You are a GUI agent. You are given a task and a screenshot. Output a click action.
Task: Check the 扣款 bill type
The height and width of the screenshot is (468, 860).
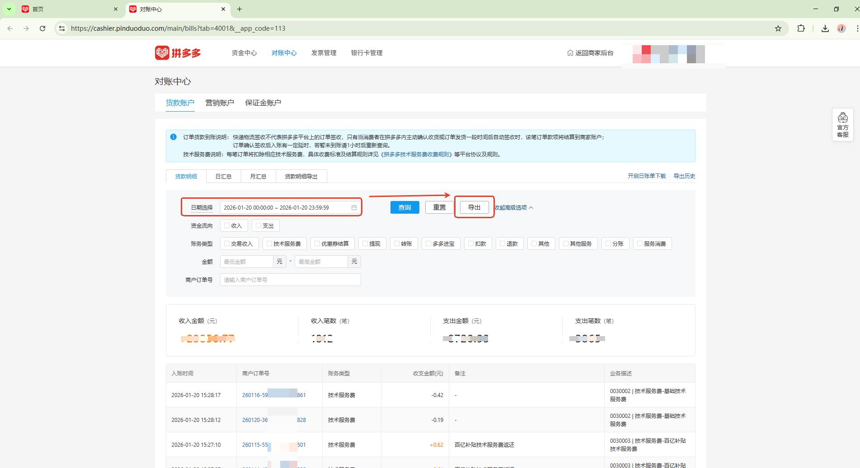tap(471, 243)
